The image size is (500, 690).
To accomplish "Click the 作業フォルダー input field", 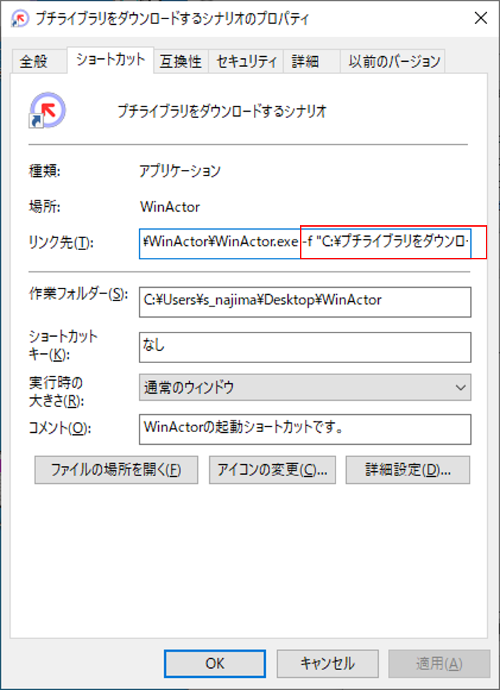I will click(305, 302).
